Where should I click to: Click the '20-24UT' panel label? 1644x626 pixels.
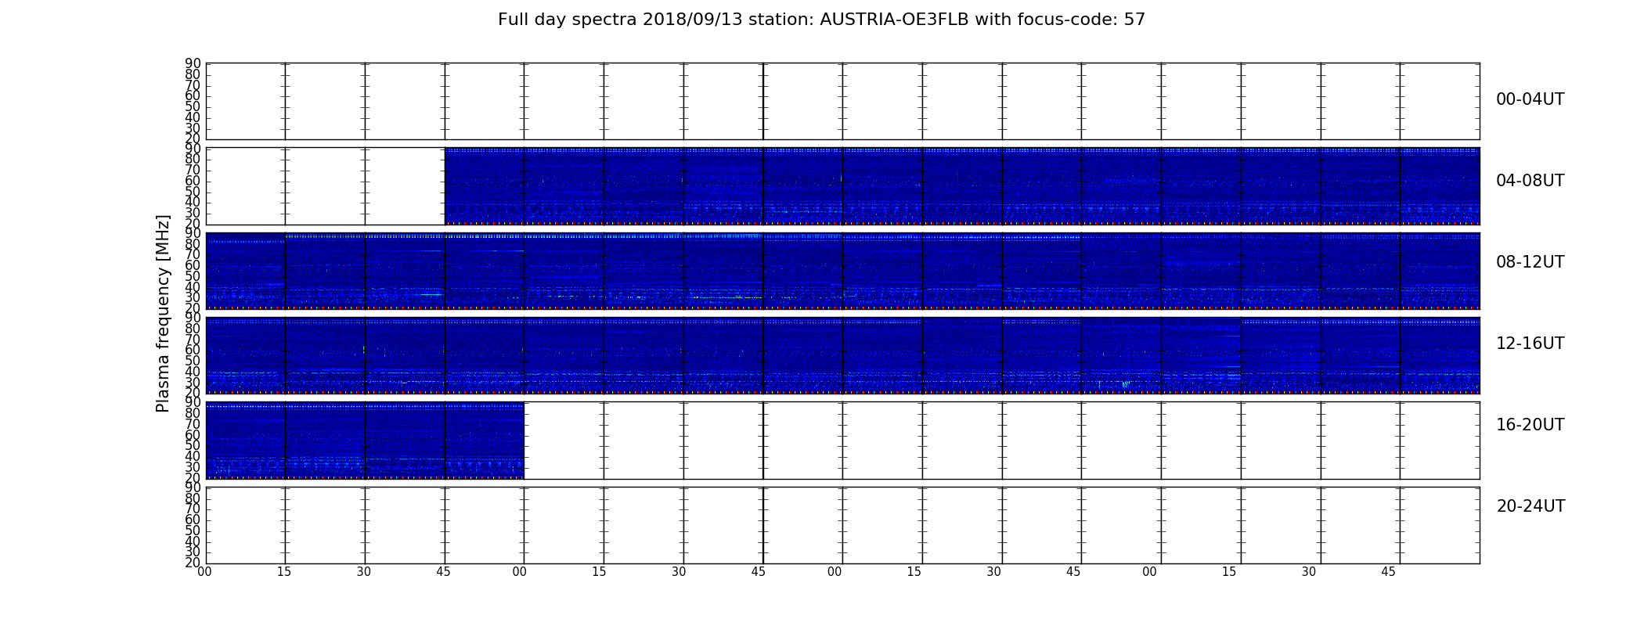coord(1530,506)
